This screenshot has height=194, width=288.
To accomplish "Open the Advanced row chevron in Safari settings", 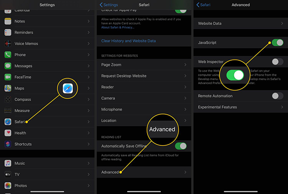I will [185, 172].
